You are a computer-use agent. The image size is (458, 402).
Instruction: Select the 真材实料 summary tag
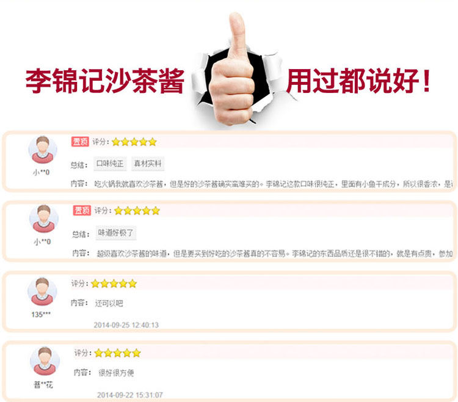(x=148, y=164)
